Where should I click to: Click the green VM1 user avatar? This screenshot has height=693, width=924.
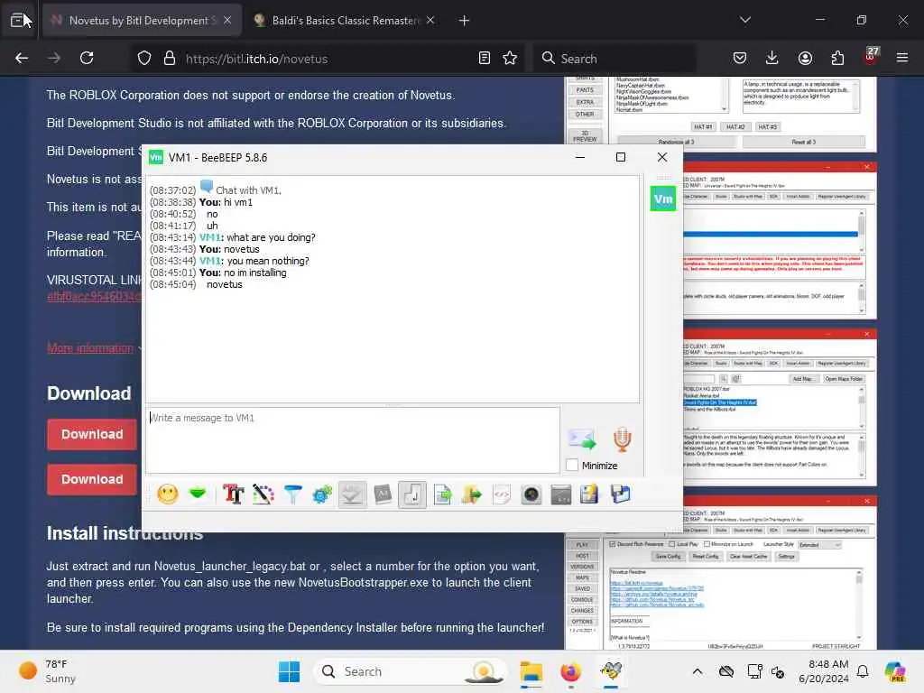663,199
